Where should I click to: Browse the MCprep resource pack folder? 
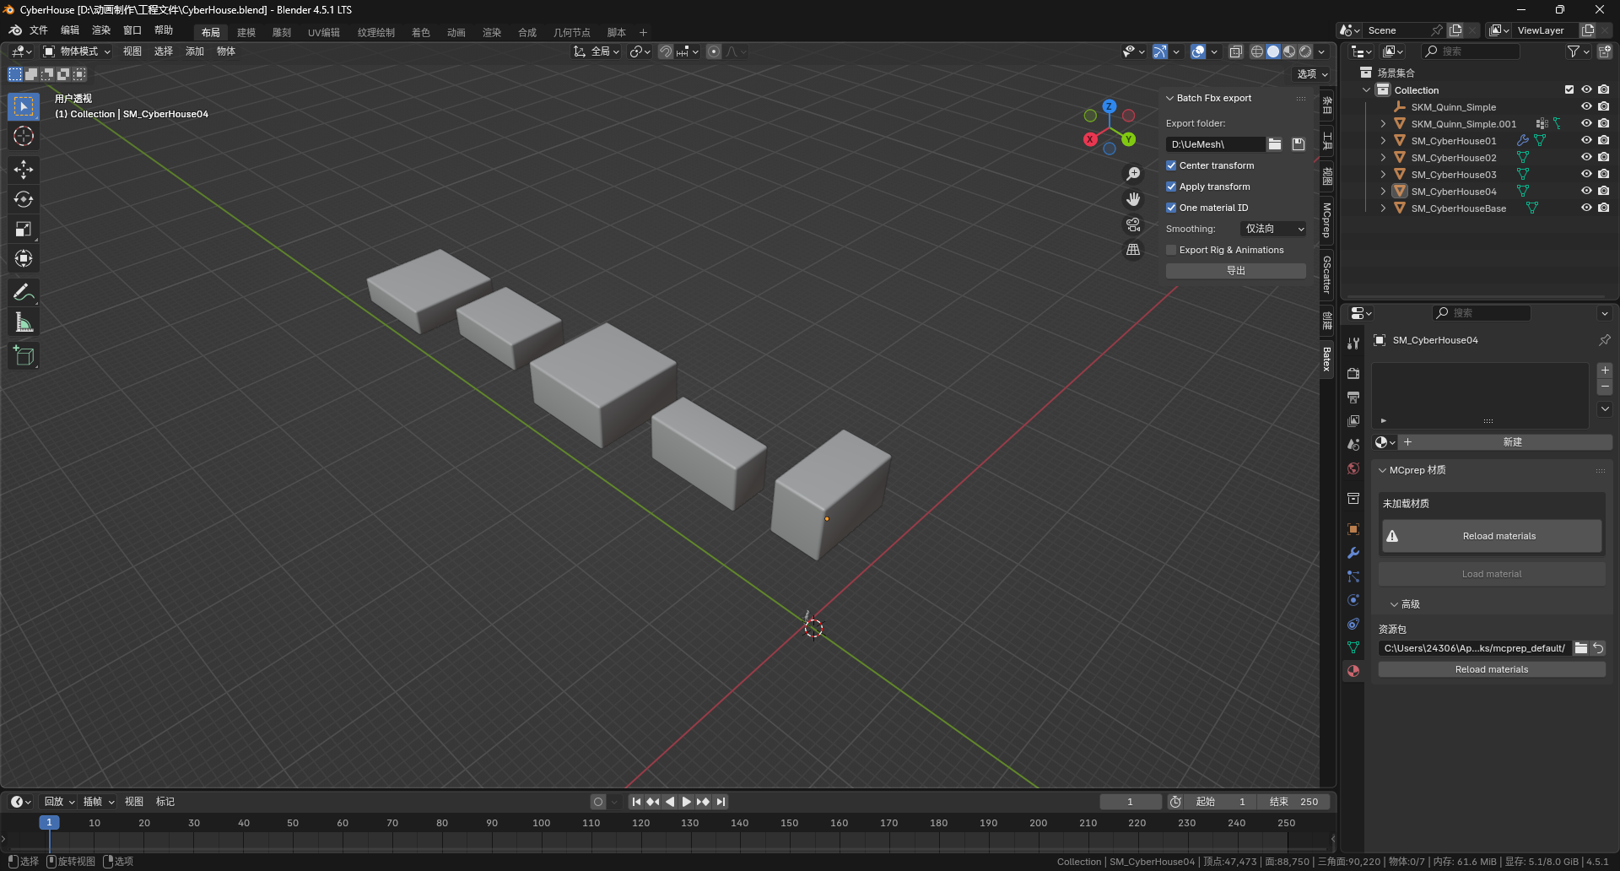point(1581,648)
